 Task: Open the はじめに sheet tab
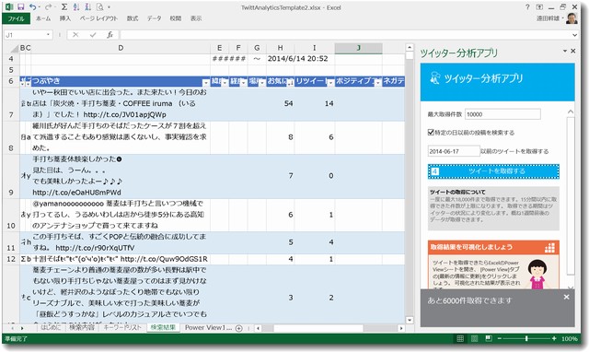[x=51, y=327]
